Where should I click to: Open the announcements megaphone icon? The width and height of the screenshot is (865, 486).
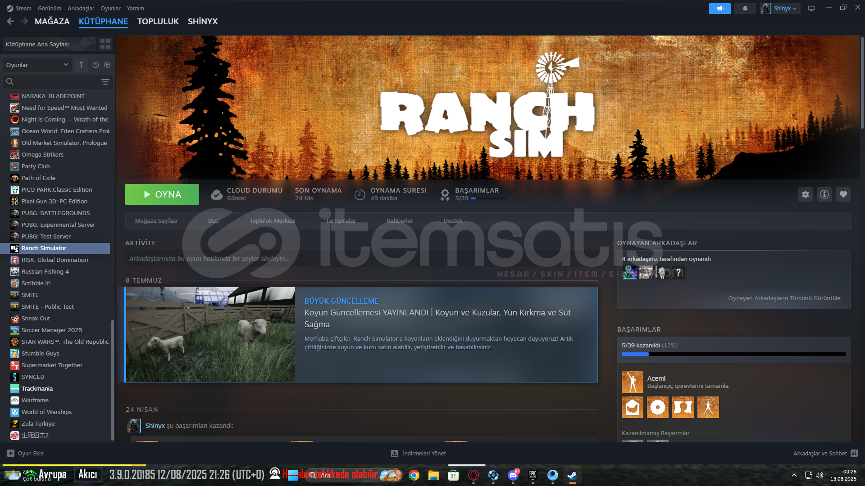[x=719, y=9]
